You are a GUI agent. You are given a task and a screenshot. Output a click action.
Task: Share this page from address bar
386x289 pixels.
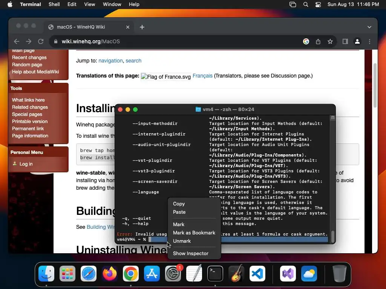pyautogui.click(x=318, y=41)
